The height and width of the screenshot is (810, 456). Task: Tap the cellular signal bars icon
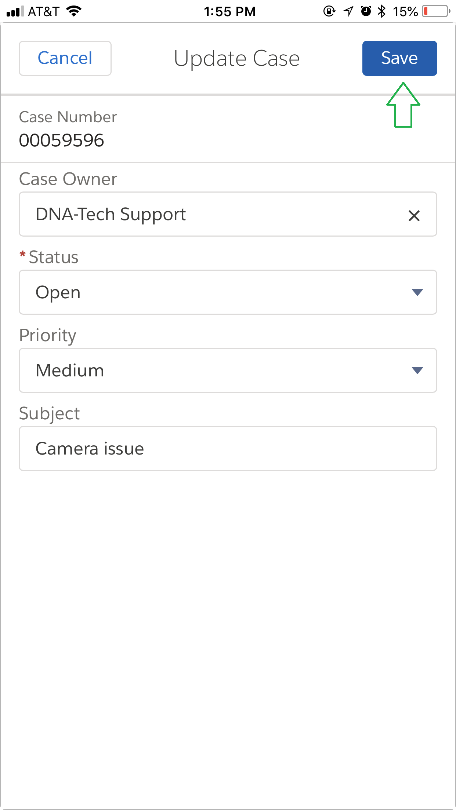(15, 11)
